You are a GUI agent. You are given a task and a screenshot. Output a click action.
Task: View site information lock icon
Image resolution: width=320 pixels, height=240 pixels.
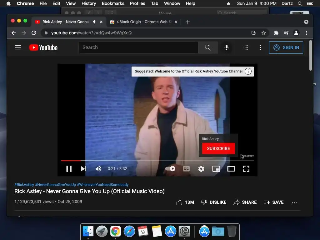[x=46, y=33]
